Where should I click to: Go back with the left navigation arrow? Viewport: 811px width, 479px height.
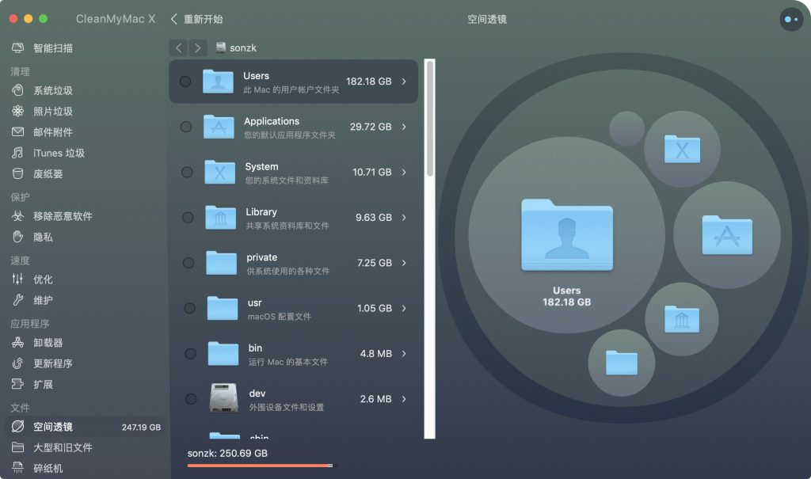pos(178,48)
